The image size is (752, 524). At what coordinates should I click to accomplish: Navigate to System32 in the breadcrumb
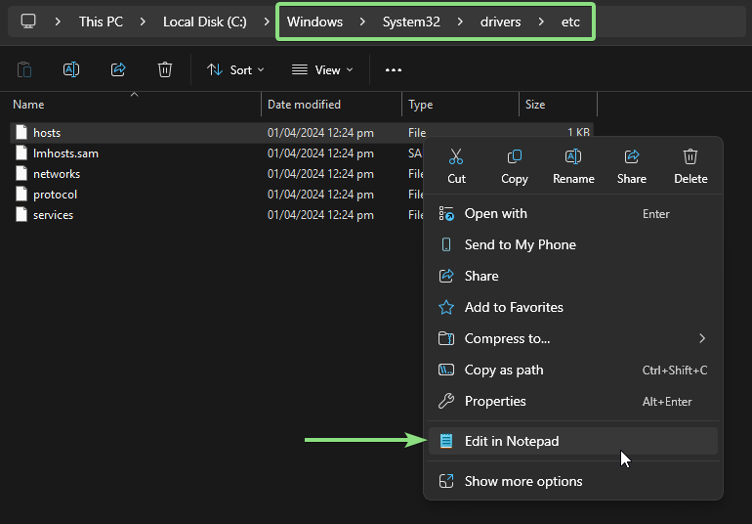(x=410, y=22)
